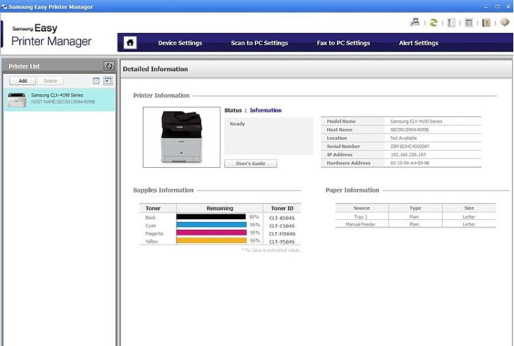Switch printer list to detailed view icon

[x=108, y=81]
